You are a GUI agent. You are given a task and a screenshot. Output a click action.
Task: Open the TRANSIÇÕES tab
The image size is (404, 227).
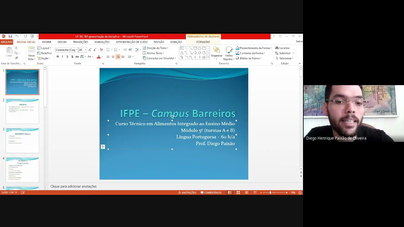pos(80,42)
